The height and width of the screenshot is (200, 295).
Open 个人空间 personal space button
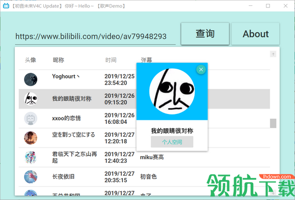coord(172,142)
